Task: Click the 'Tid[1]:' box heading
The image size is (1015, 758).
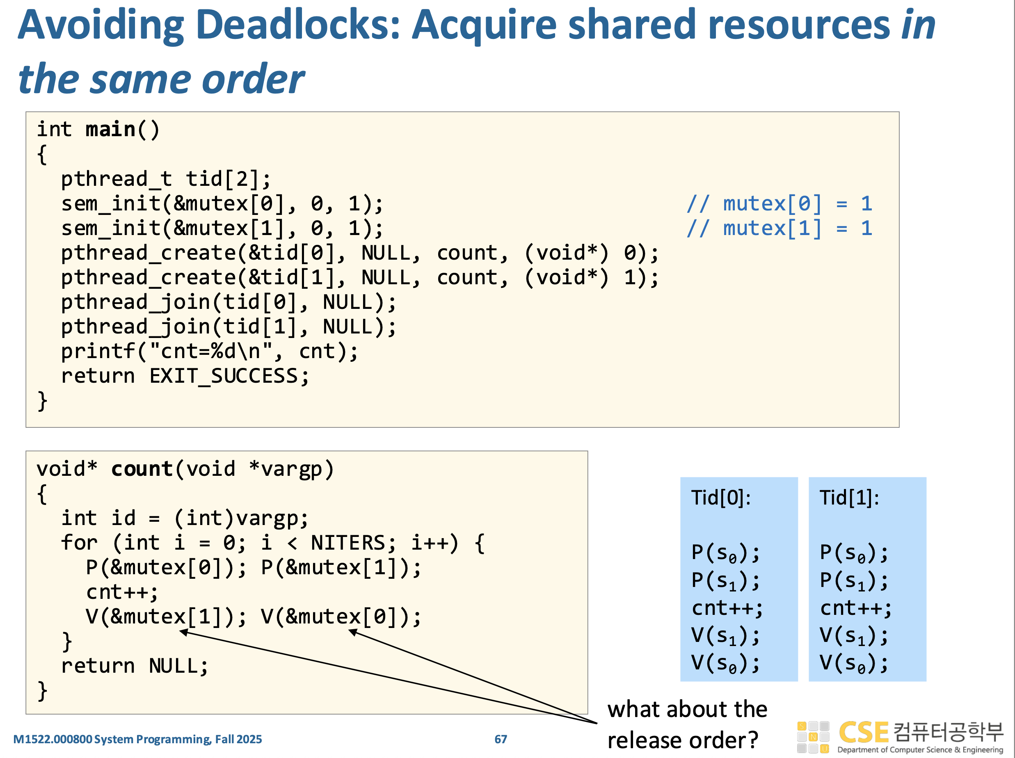Action: pos(849,498)
